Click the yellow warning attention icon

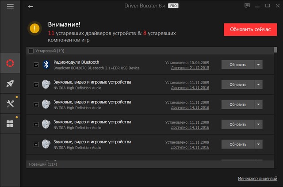coord(34,29)
